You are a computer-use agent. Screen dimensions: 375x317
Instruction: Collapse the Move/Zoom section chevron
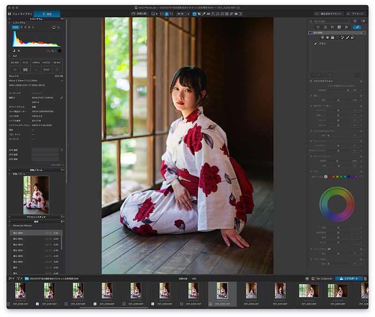9,174
